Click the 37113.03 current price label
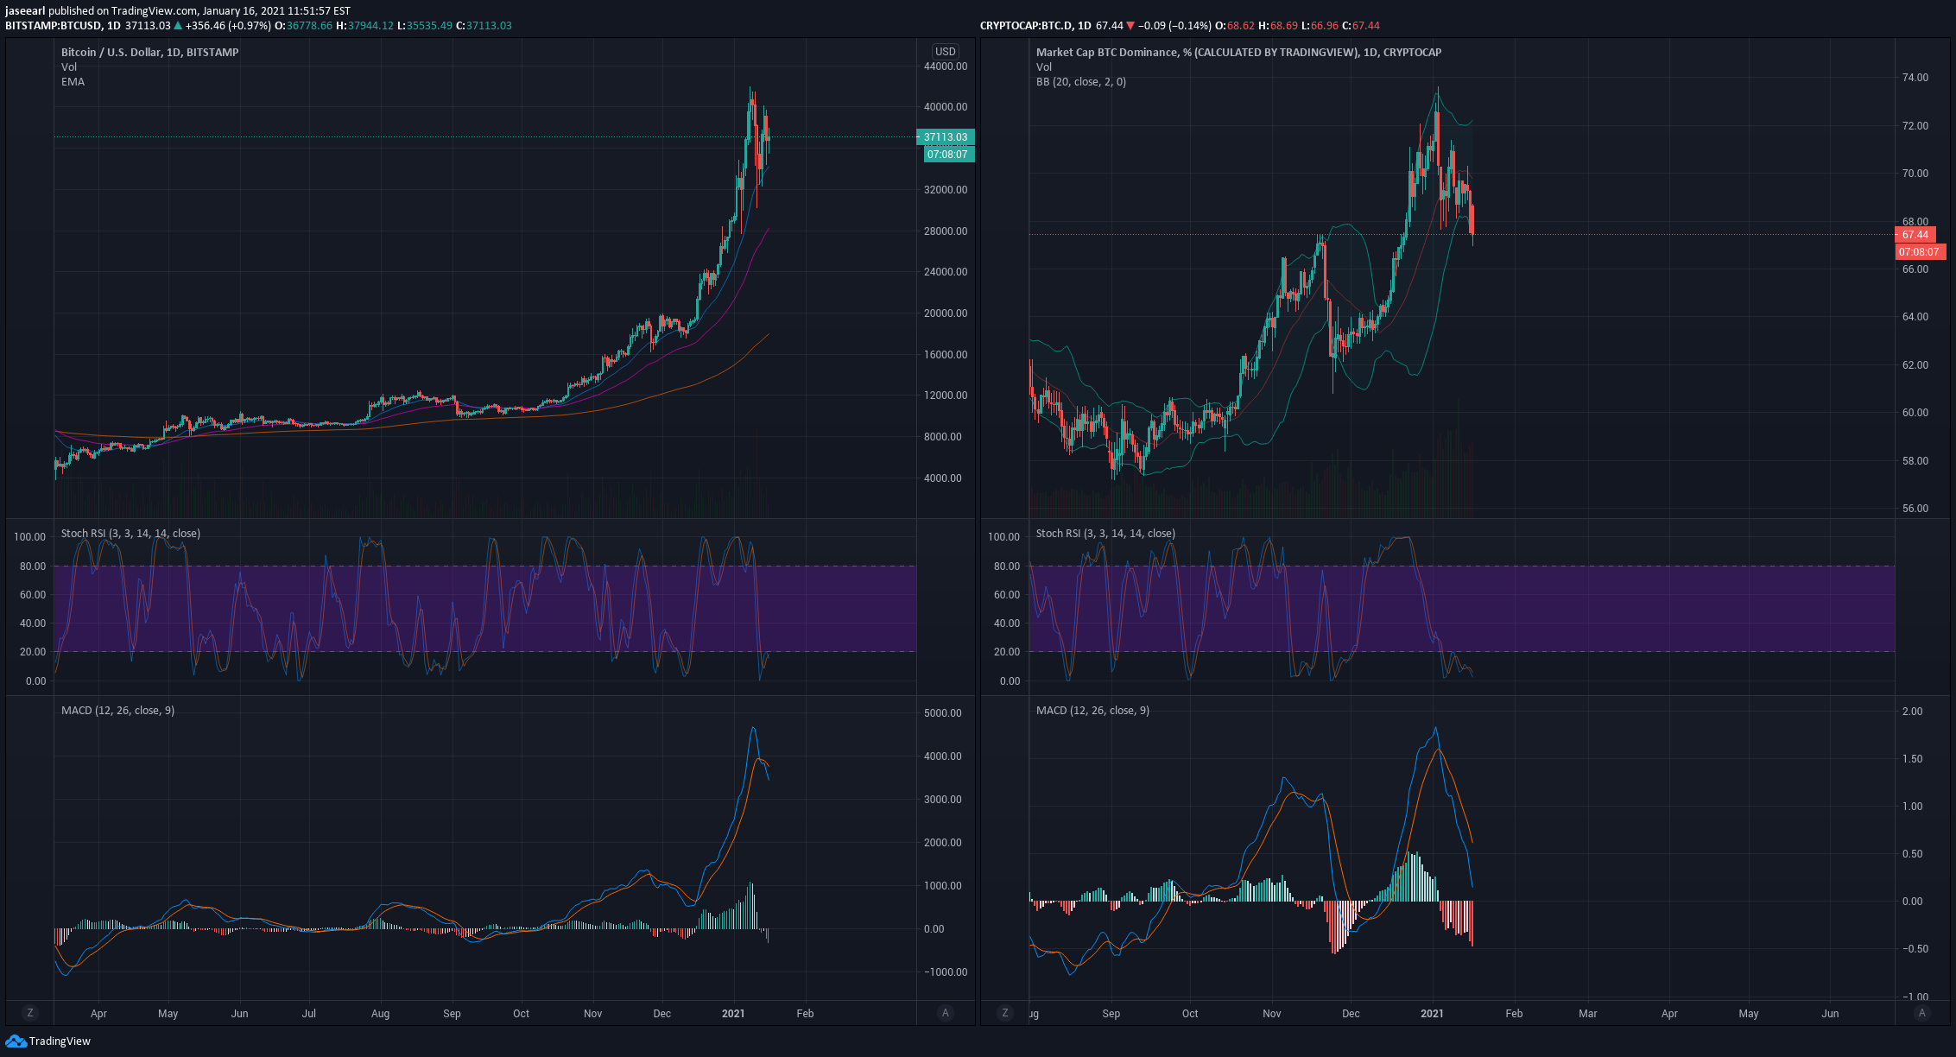Viewport: 1956px width, 1057px height. point(946,137)
